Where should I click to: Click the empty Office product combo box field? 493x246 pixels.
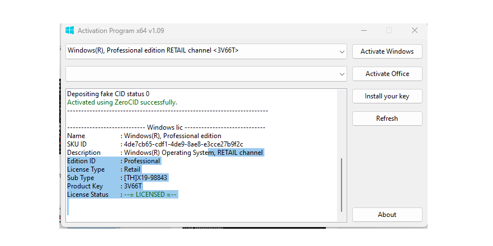click(206, 74)
